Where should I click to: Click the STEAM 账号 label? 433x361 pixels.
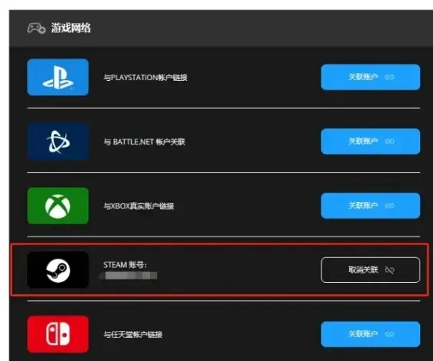point(125,265)
